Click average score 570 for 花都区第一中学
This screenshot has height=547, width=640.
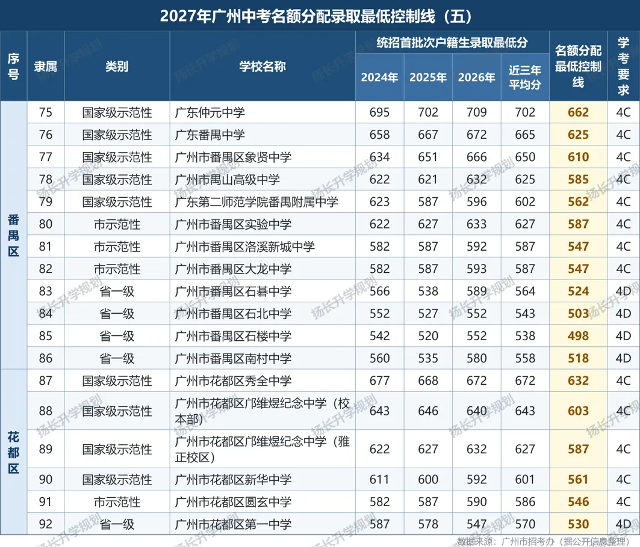(525, 525)
